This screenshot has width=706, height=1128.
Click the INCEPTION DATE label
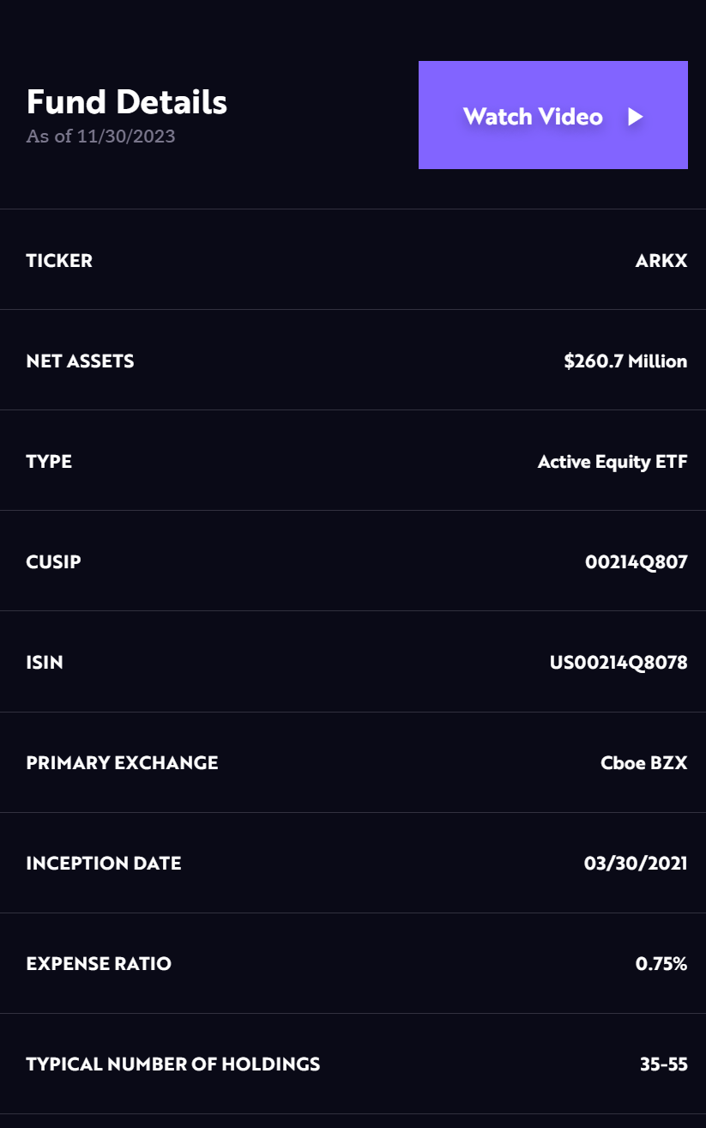103,863
